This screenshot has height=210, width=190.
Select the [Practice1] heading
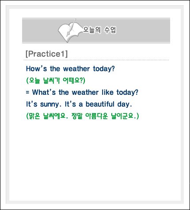click(x=46, y=54)
